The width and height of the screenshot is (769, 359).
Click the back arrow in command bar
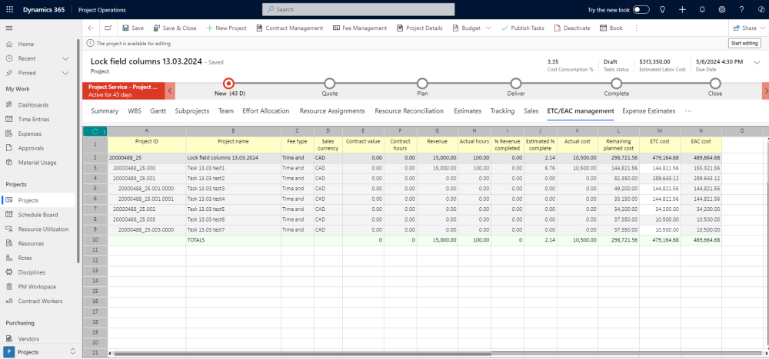click(x=91, y=28)
